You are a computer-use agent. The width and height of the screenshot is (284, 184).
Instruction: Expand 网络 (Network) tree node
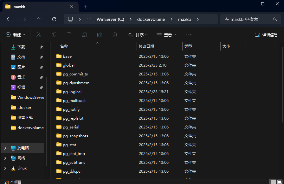pos(5,158)
